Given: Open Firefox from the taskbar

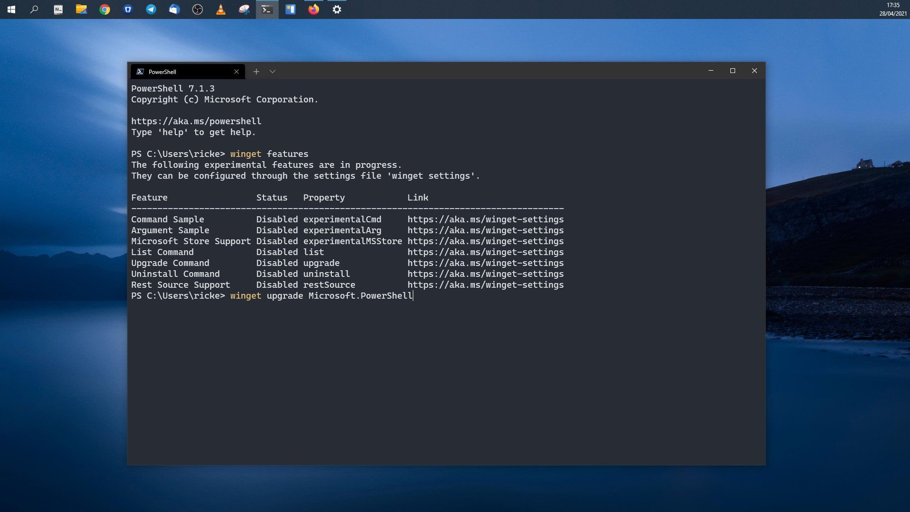Looking at the screenshot, I should [x=314, y=9].
